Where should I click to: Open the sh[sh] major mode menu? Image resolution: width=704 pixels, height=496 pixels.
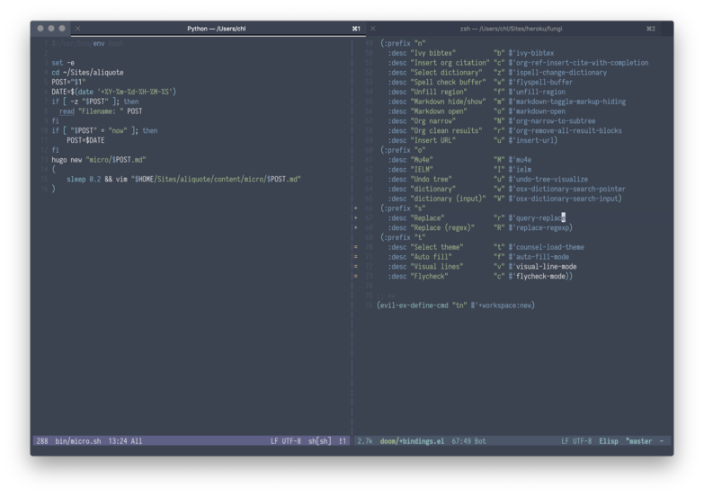coord(319,441)
